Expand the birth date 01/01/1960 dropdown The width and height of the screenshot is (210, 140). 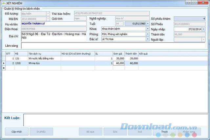[x=147, y=23]
